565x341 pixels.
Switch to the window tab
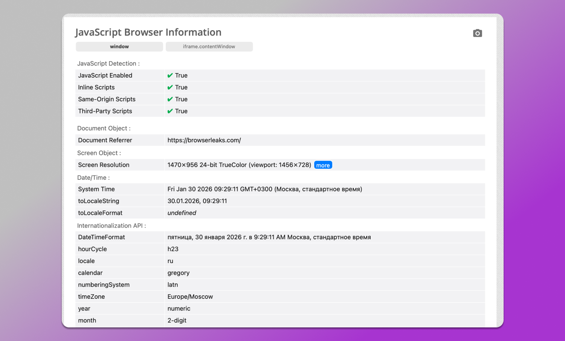tap(119, 46)
